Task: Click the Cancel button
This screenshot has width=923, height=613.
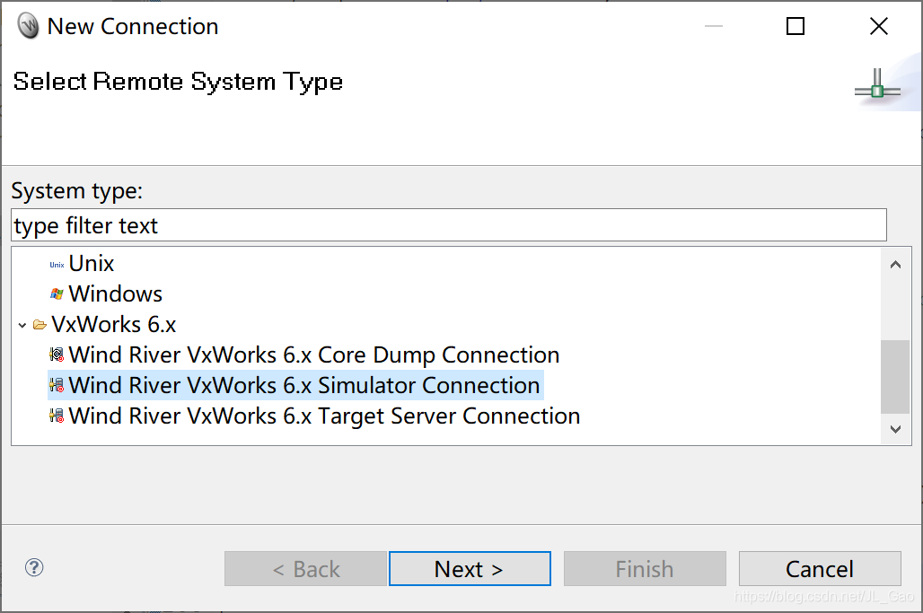Action: 820,569
